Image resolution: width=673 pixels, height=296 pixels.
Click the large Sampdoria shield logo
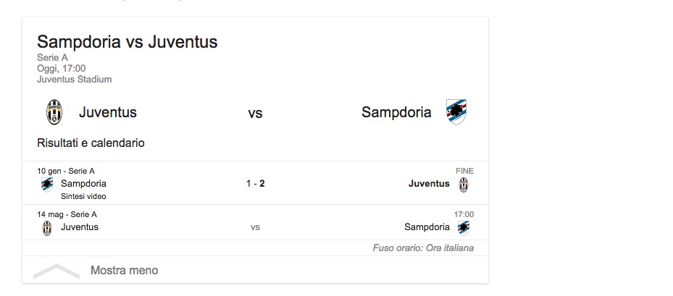tap(456, 112)
